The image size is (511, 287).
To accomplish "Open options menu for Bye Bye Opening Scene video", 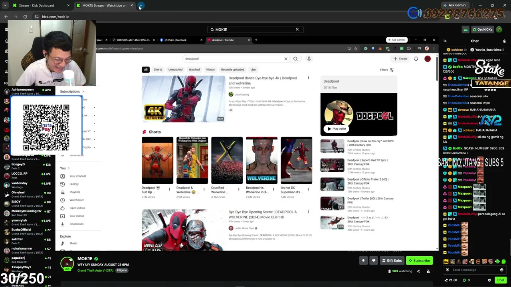I will (x=308, y=211).
